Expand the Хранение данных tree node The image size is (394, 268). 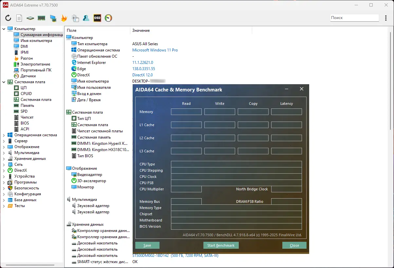coord(4,159)
